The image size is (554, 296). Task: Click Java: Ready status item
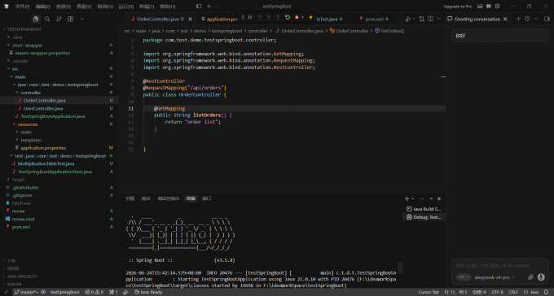pyautogui.click(x=148, y=292)
